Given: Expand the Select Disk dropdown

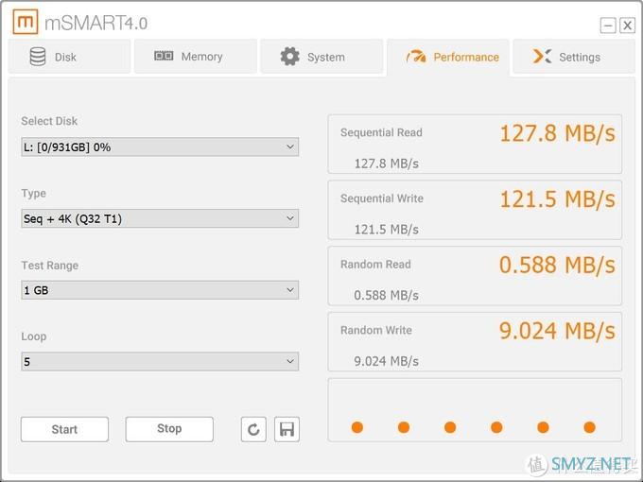Looking at the screenshot, I should point(160,146).
